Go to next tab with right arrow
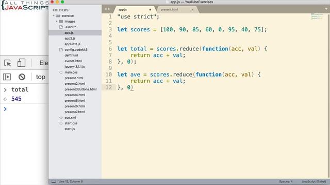 click(x=109, y=9)
